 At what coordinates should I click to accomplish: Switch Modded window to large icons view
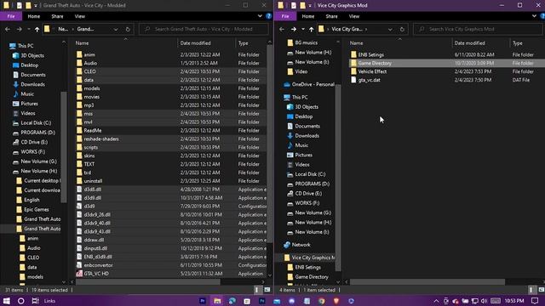click(x=267, y=290)
